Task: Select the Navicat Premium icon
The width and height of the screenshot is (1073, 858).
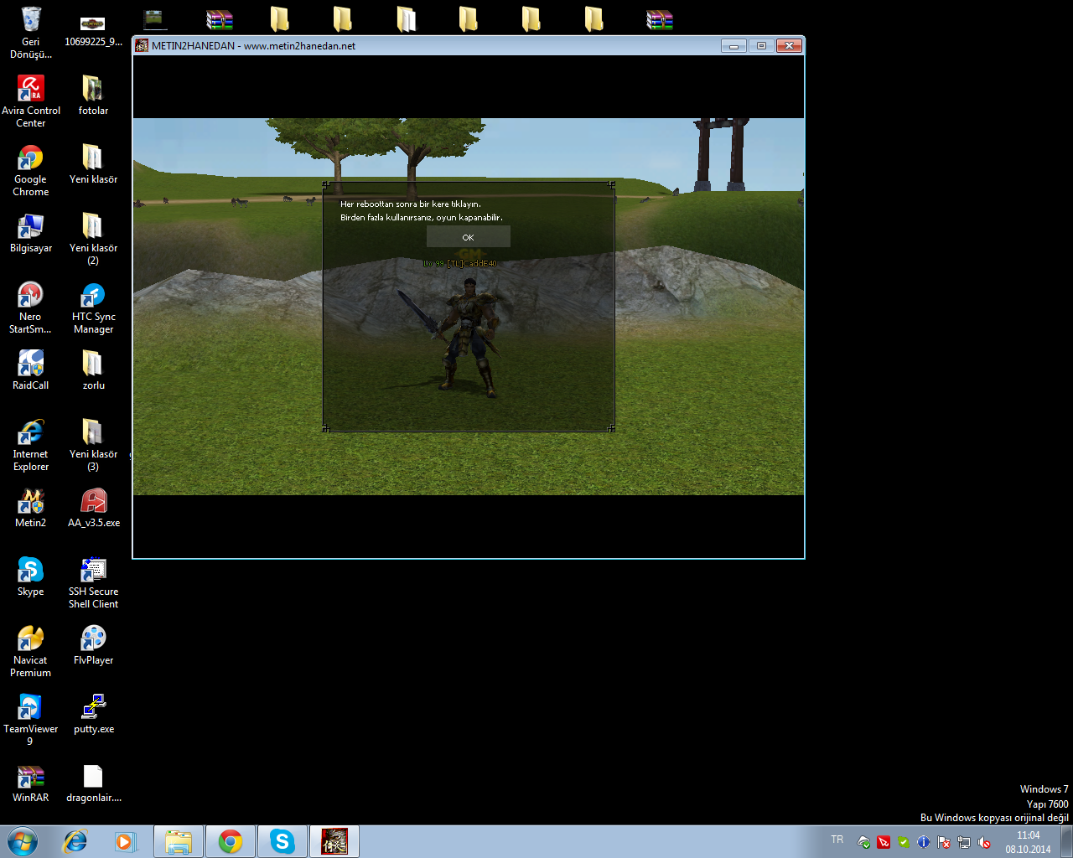Action: click(31, 651)
